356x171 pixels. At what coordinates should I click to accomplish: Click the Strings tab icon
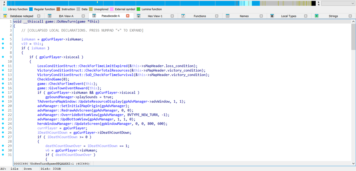point(317,16)
